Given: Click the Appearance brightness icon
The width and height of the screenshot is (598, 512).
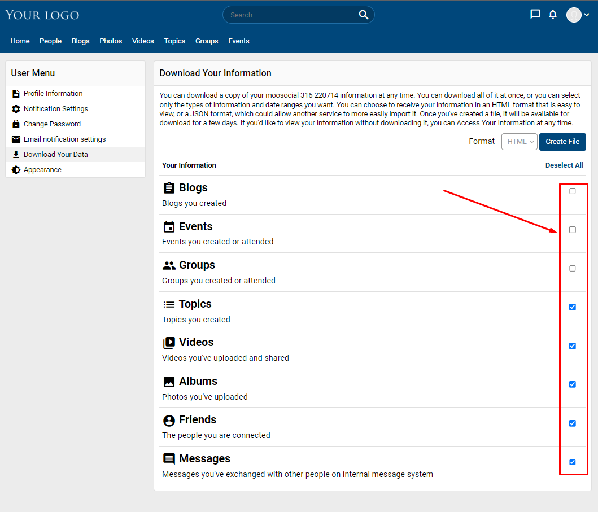Looking at the screenshot, I should (16, 170).
